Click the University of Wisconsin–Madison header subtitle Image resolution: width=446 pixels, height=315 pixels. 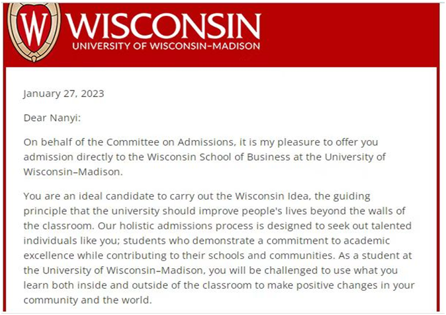point(165,46)
